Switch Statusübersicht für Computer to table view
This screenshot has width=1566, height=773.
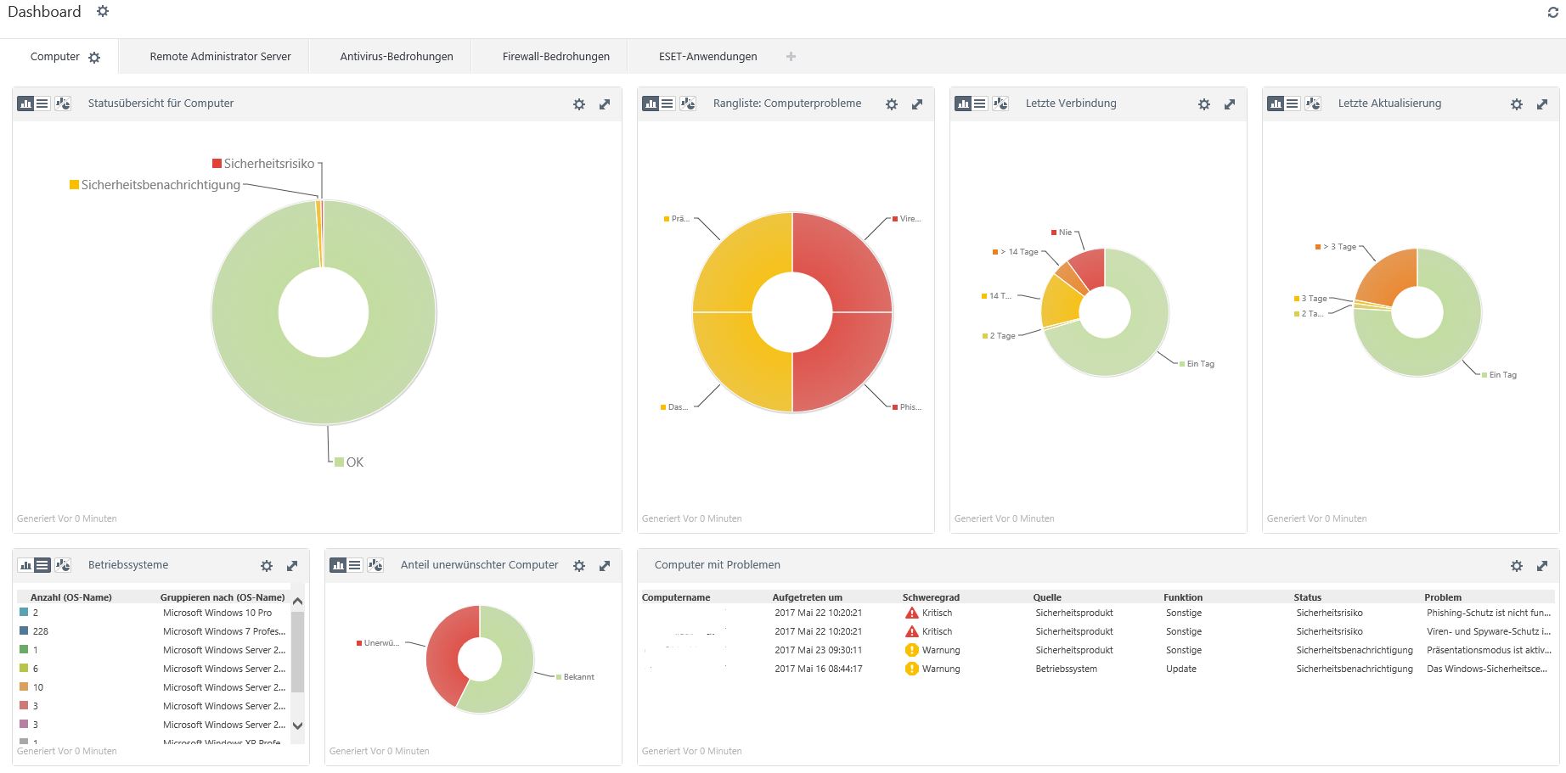click(x=41, y=104)
